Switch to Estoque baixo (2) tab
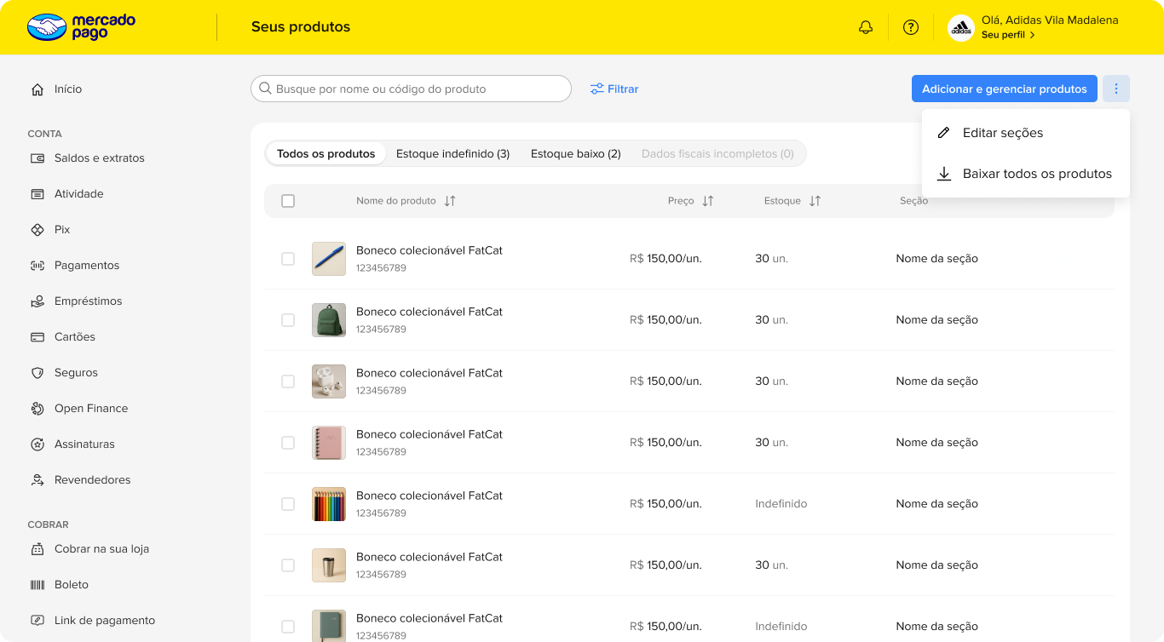The image size is (1164, 642). 576,154
